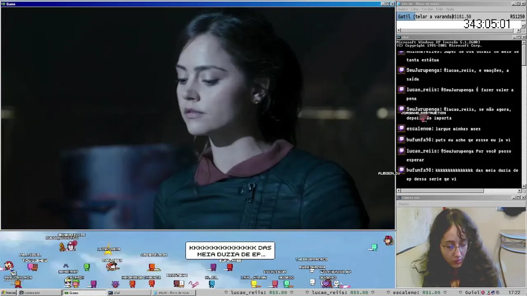Open the Exibir menu in Notepad

(440, 9)
